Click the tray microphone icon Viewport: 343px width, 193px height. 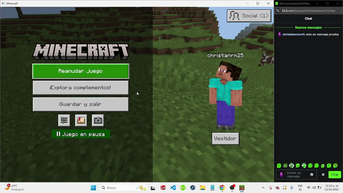(292, 188)
